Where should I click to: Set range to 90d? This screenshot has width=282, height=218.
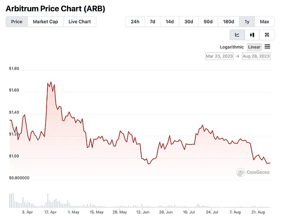pos(208,22)
